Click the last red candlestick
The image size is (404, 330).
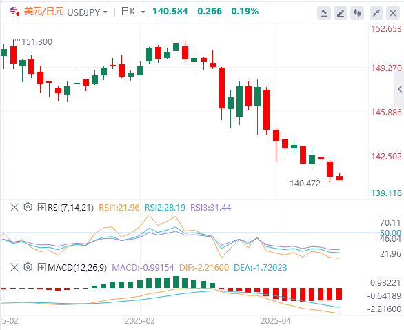point(340,177)
